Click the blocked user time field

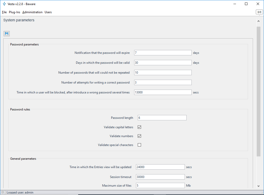pyautogui.click(x=163, y=92)
